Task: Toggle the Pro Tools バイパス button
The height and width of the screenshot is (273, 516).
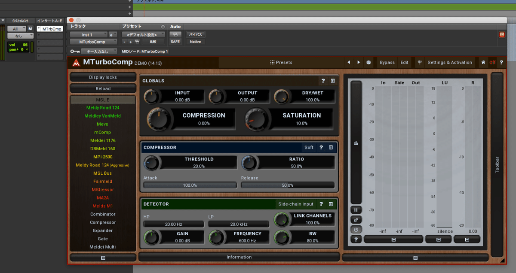Action: pyautogui.click(x=196, y=34)
